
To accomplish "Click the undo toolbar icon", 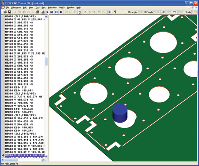I will click(x=29, y=12).
